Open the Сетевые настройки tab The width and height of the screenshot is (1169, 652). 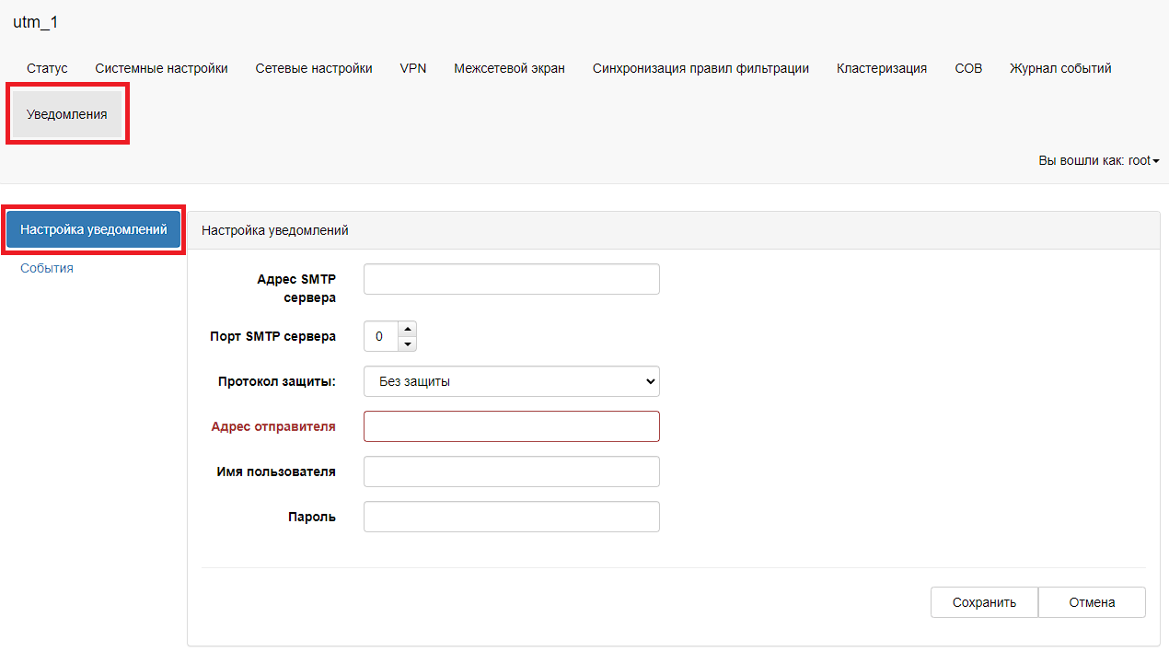click(x=314, y=68)
